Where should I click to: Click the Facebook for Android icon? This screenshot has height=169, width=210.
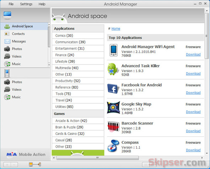113,88
